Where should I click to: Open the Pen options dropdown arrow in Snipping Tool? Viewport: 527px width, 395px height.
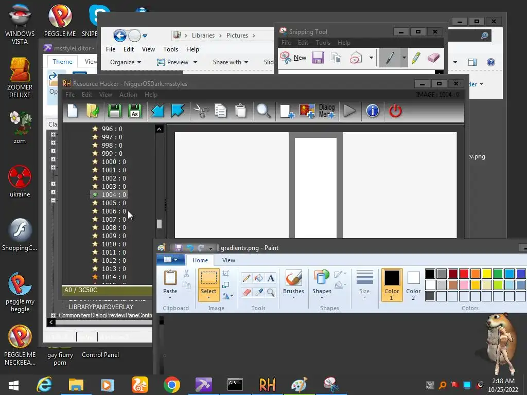[x=404, y=58]
